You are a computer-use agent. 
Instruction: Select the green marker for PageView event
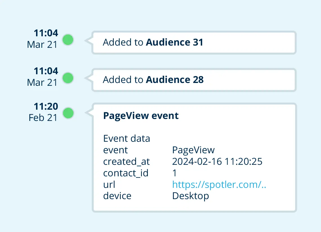(68, 113)
